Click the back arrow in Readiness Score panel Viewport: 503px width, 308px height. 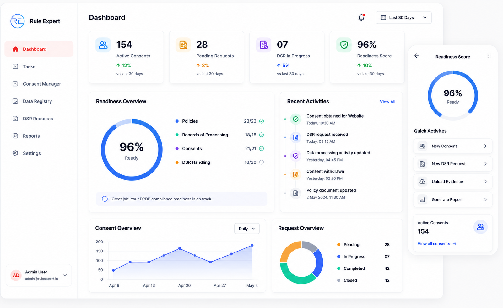(417, 56)
